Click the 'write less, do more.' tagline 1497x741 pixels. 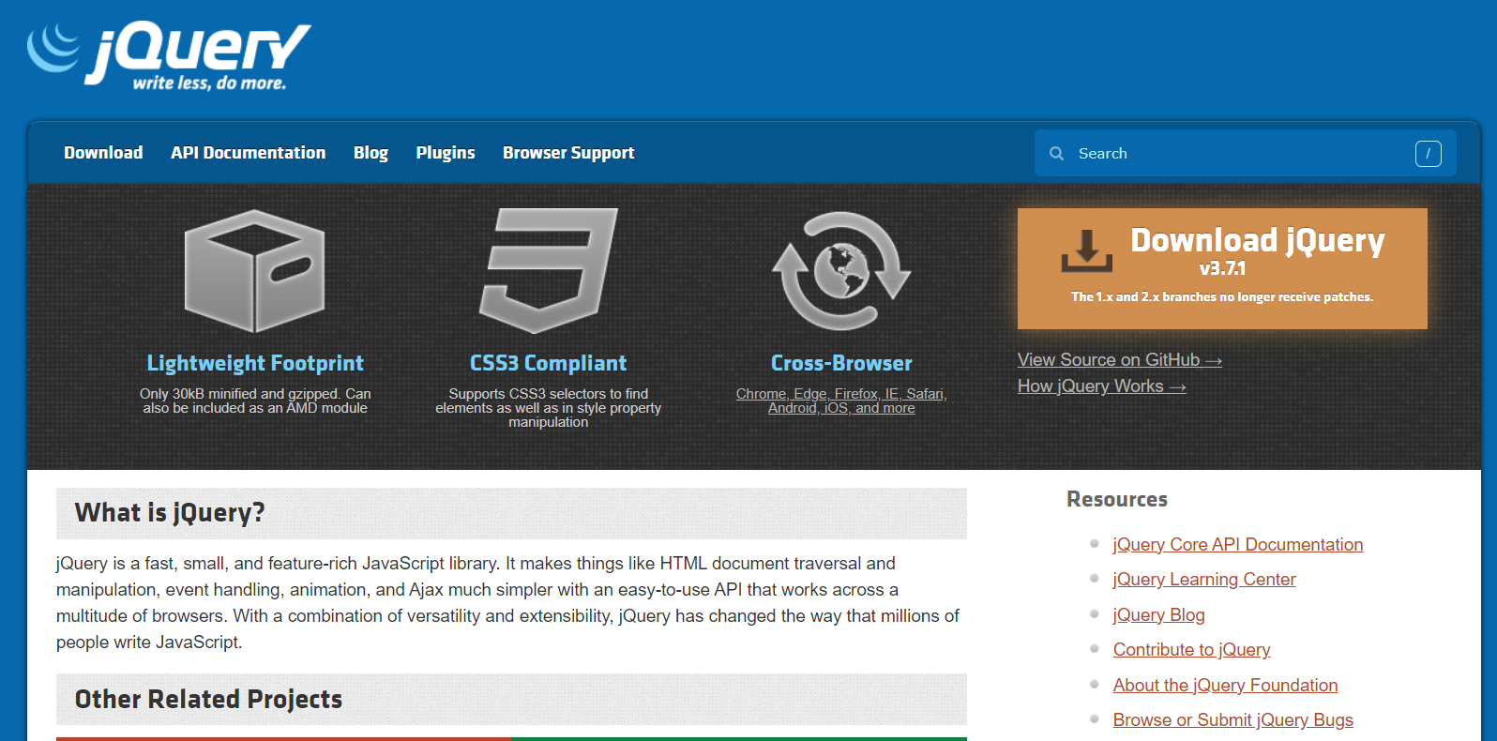tap(209, 83)
